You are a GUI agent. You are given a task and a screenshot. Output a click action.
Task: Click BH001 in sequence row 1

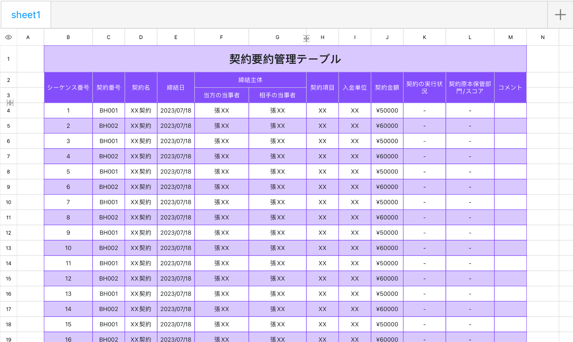pyautogui.click(x=109, y=111)
